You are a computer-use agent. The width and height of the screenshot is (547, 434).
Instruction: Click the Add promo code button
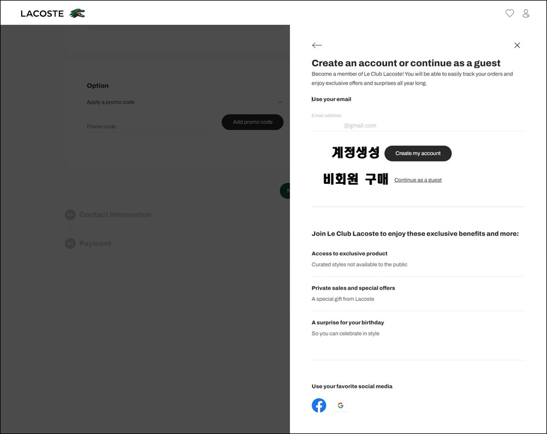click(x=252, y=122)
